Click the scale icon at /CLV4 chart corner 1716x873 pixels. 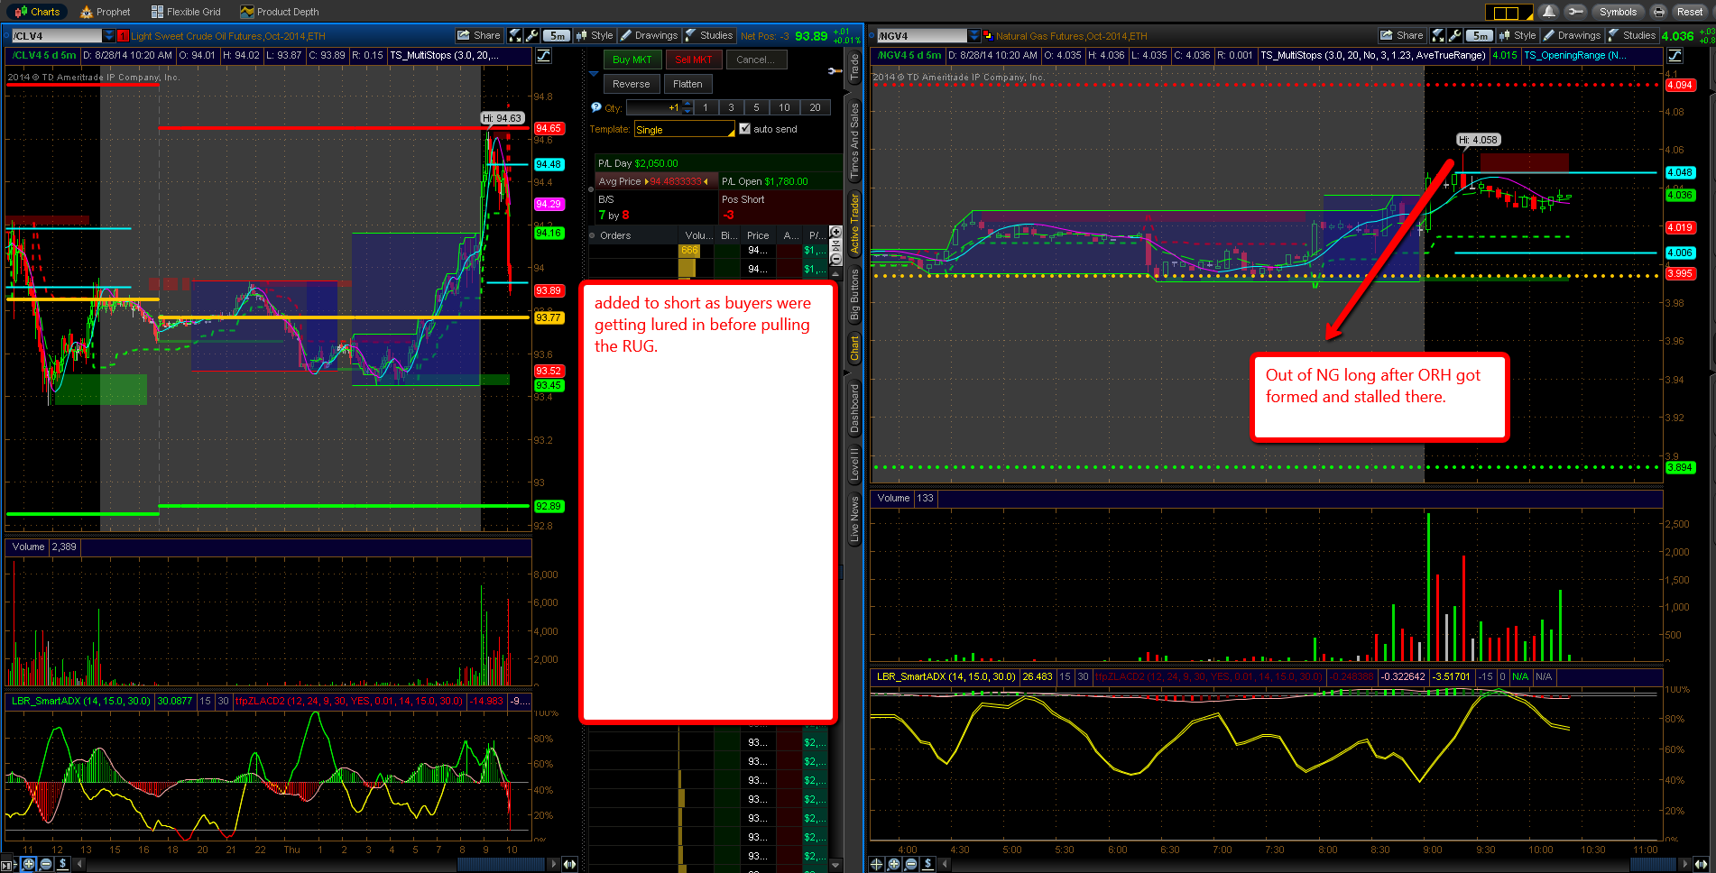pos(544,56)
